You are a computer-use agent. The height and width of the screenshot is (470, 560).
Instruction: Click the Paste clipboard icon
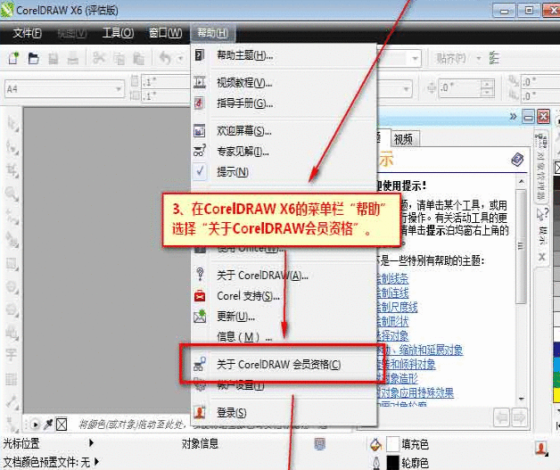(138, 58)
